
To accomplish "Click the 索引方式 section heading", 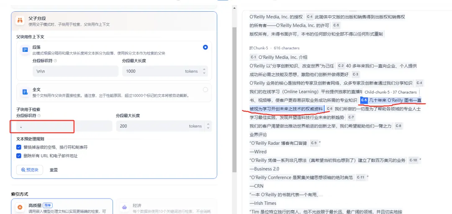I will point(20,194).
